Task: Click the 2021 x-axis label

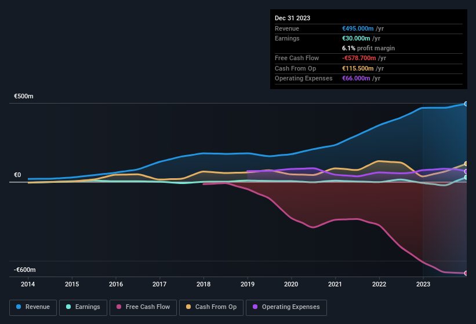Action: 335,284
